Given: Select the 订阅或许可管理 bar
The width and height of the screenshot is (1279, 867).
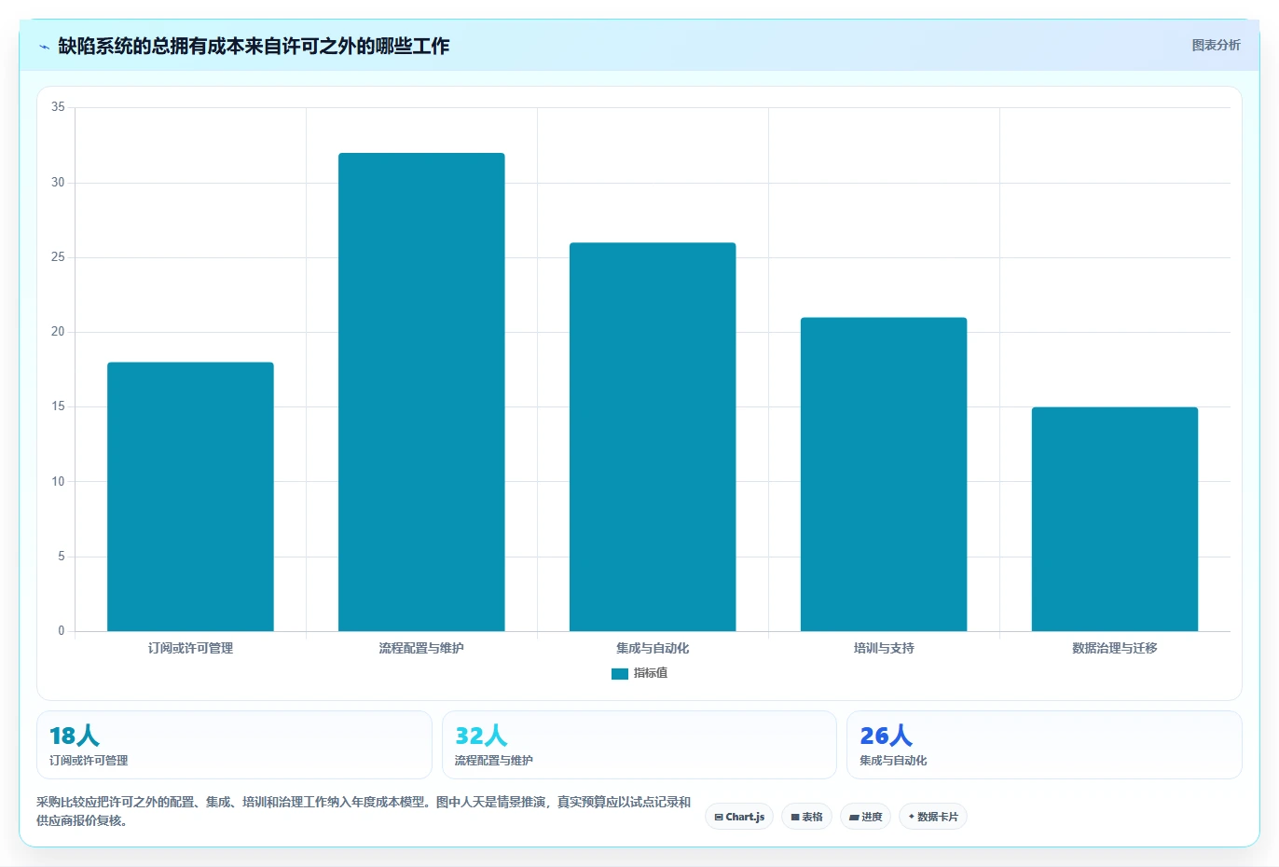Looking at the screenshot, I should click(190, 497).
